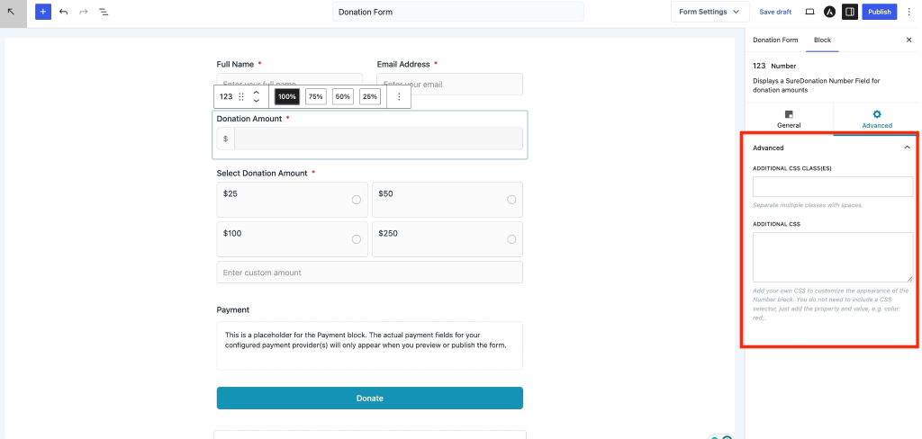Publish the donation form

click(x=879, y=12)
